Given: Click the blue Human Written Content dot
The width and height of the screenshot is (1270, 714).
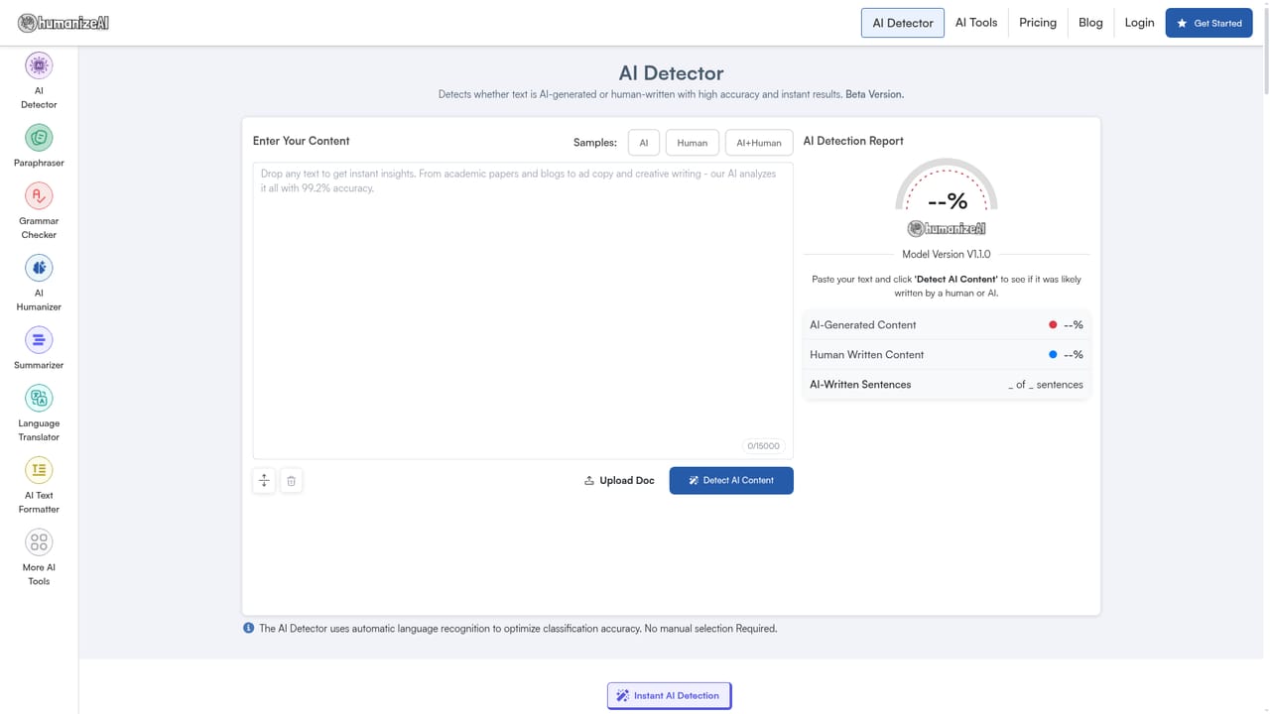Looking at the screenshot, I should coord(1053,355).
